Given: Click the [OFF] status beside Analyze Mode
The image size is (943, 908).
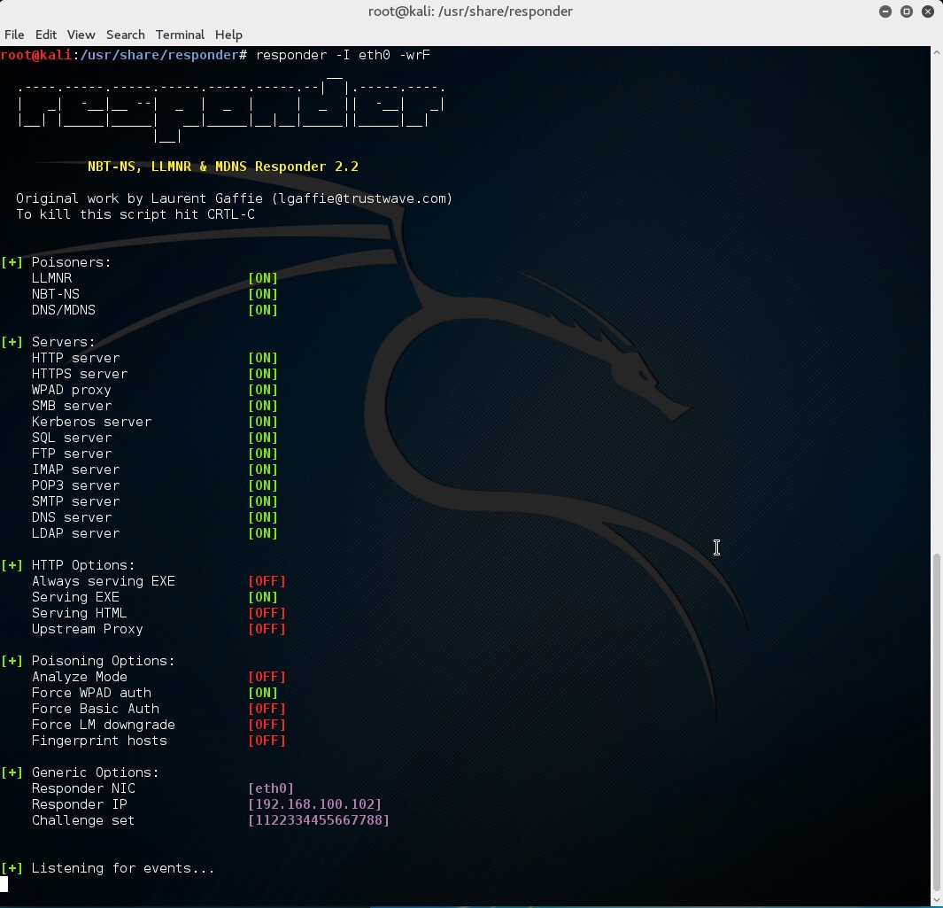Looking at the screenshot, I should (x=267, y=677).
